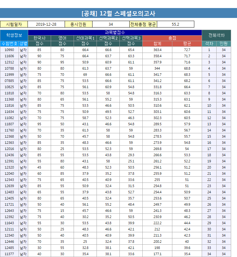Click the '성별' column header
Screen dimensions: 237x257
coord(23,44)
